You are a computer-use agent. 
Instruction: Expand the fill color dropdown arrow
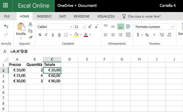pos(80,35)
